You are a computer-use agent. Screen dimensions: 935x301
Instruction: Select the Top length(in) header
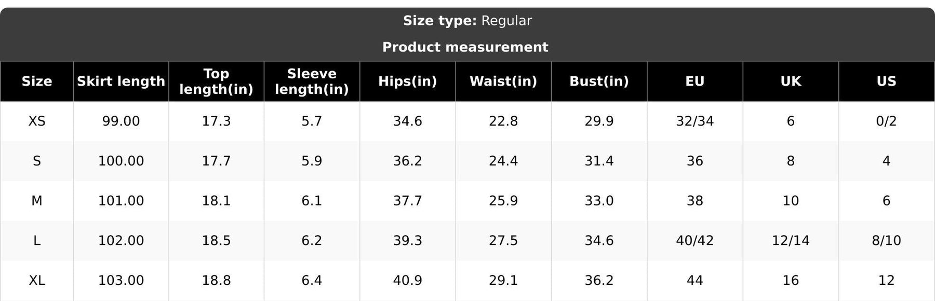coord(216,81)
